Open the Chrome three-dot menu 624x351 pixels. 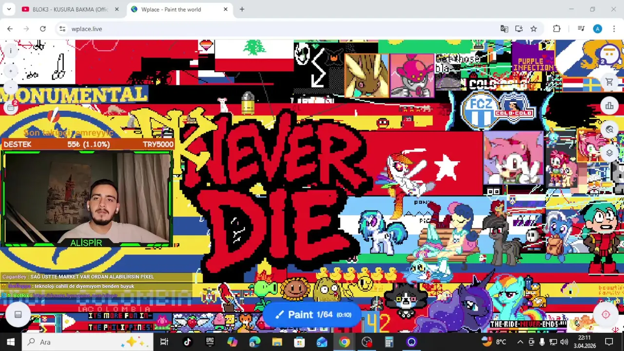click(x=614, y=29)
